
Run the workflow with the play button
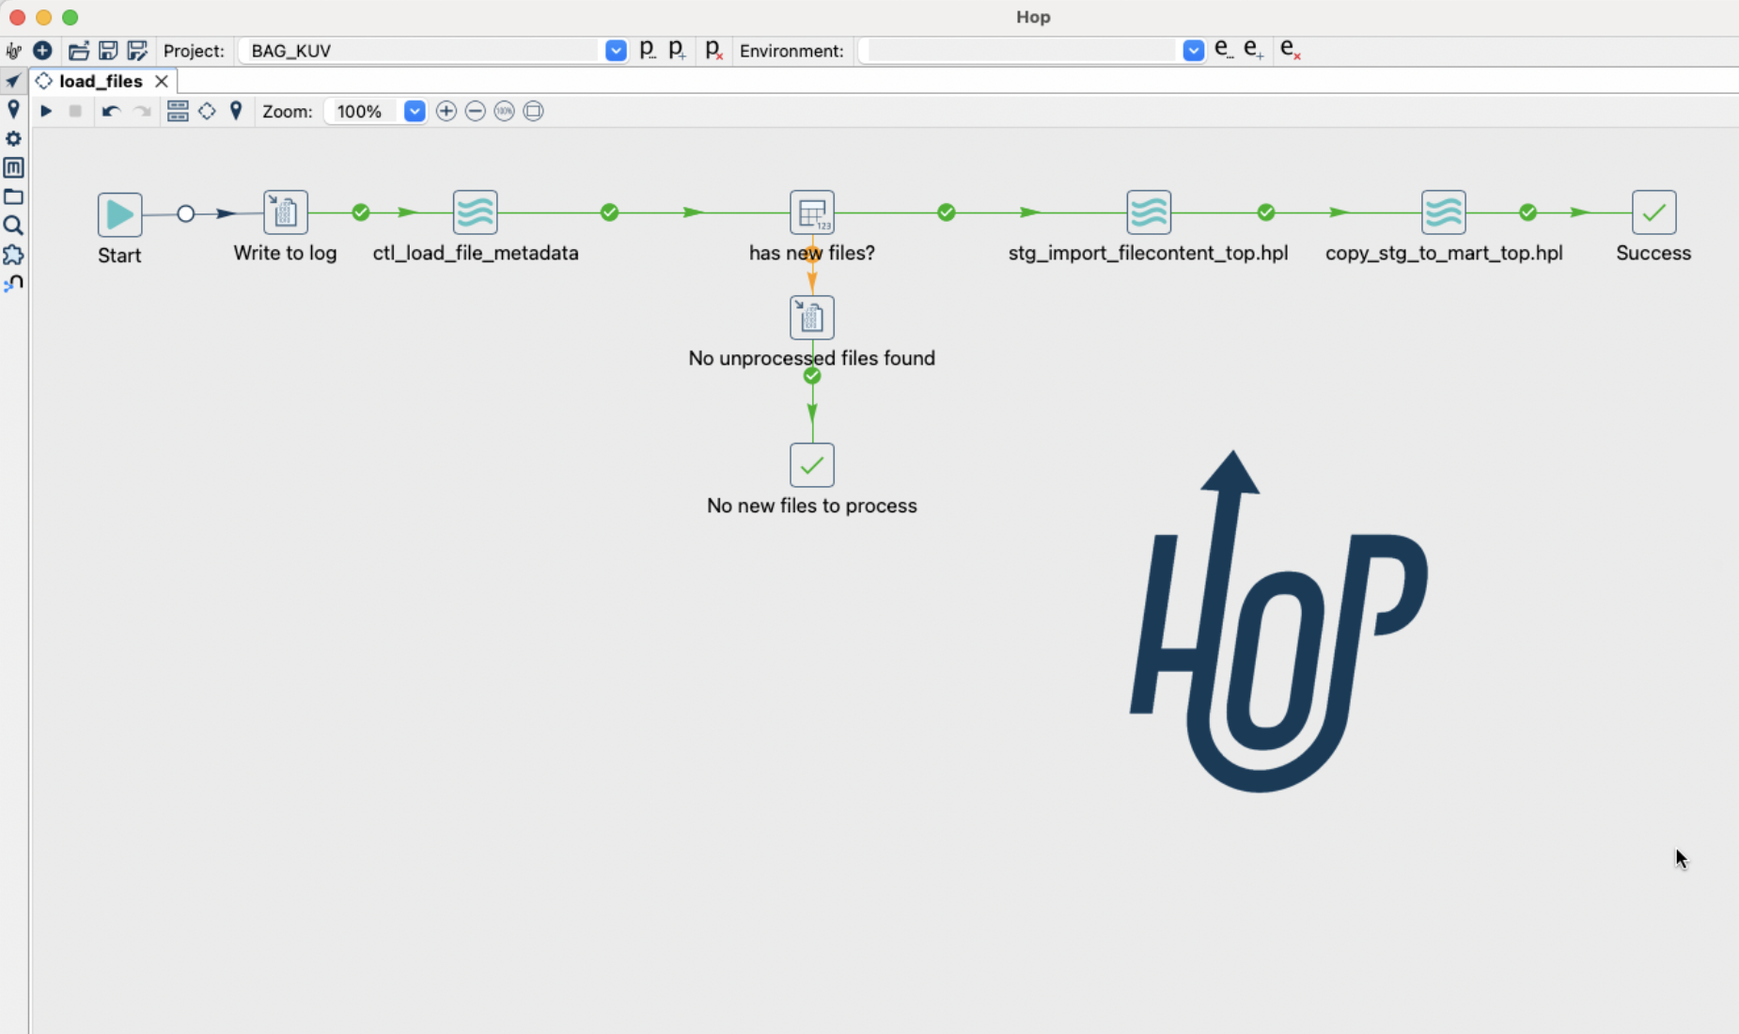pyautogui.click(x=45, y=111)
